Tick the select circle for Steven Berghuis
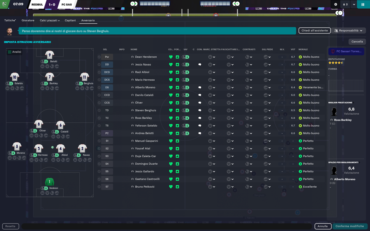The image size is (370, 231). 99,110
